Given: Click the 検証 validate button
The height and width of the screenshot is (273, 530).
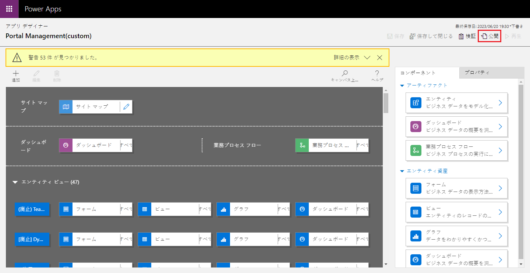Looking at the screenshot, I should (x=467, y=36).
